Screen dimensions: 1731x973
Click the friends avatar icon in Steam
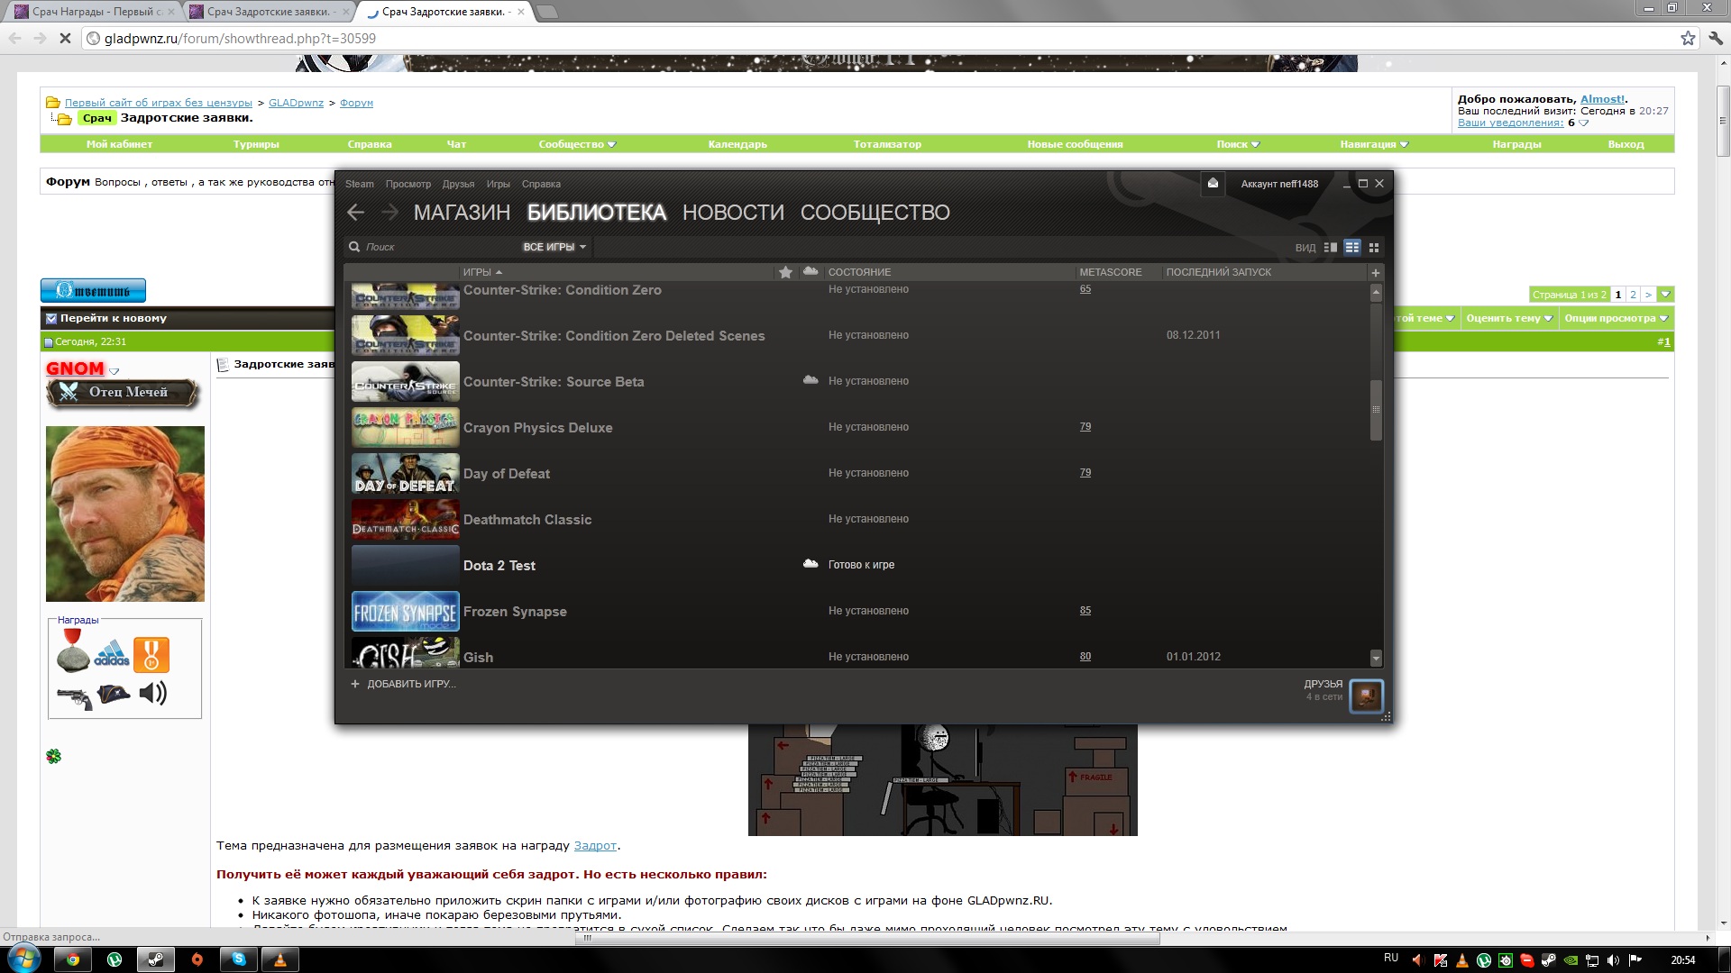point(1366,696)
